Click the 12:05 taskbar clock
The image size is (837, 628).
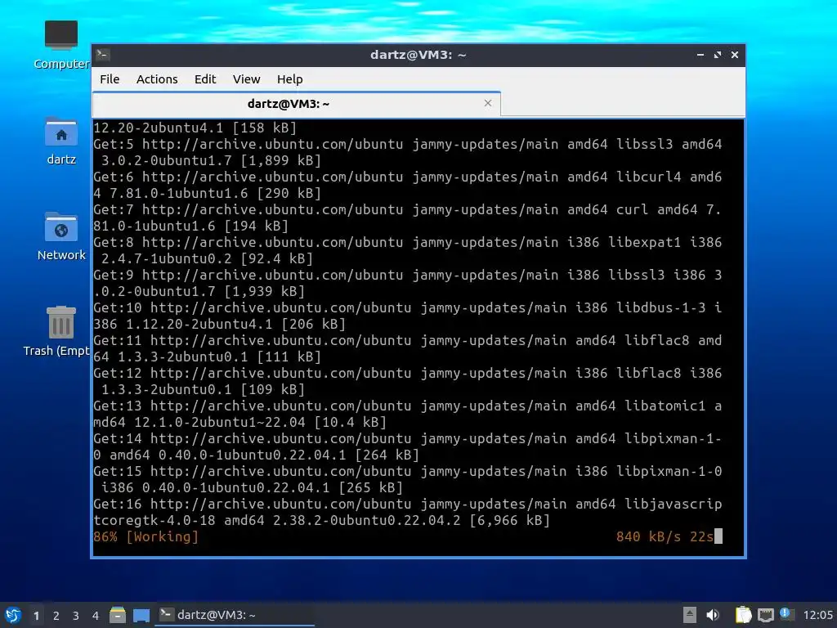[817, 615]
